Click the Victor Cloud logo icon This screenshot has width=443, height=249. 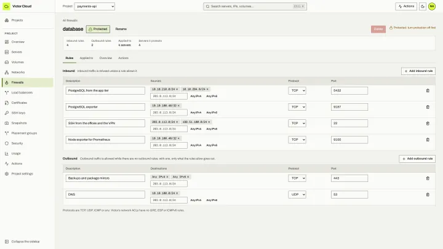6,6
